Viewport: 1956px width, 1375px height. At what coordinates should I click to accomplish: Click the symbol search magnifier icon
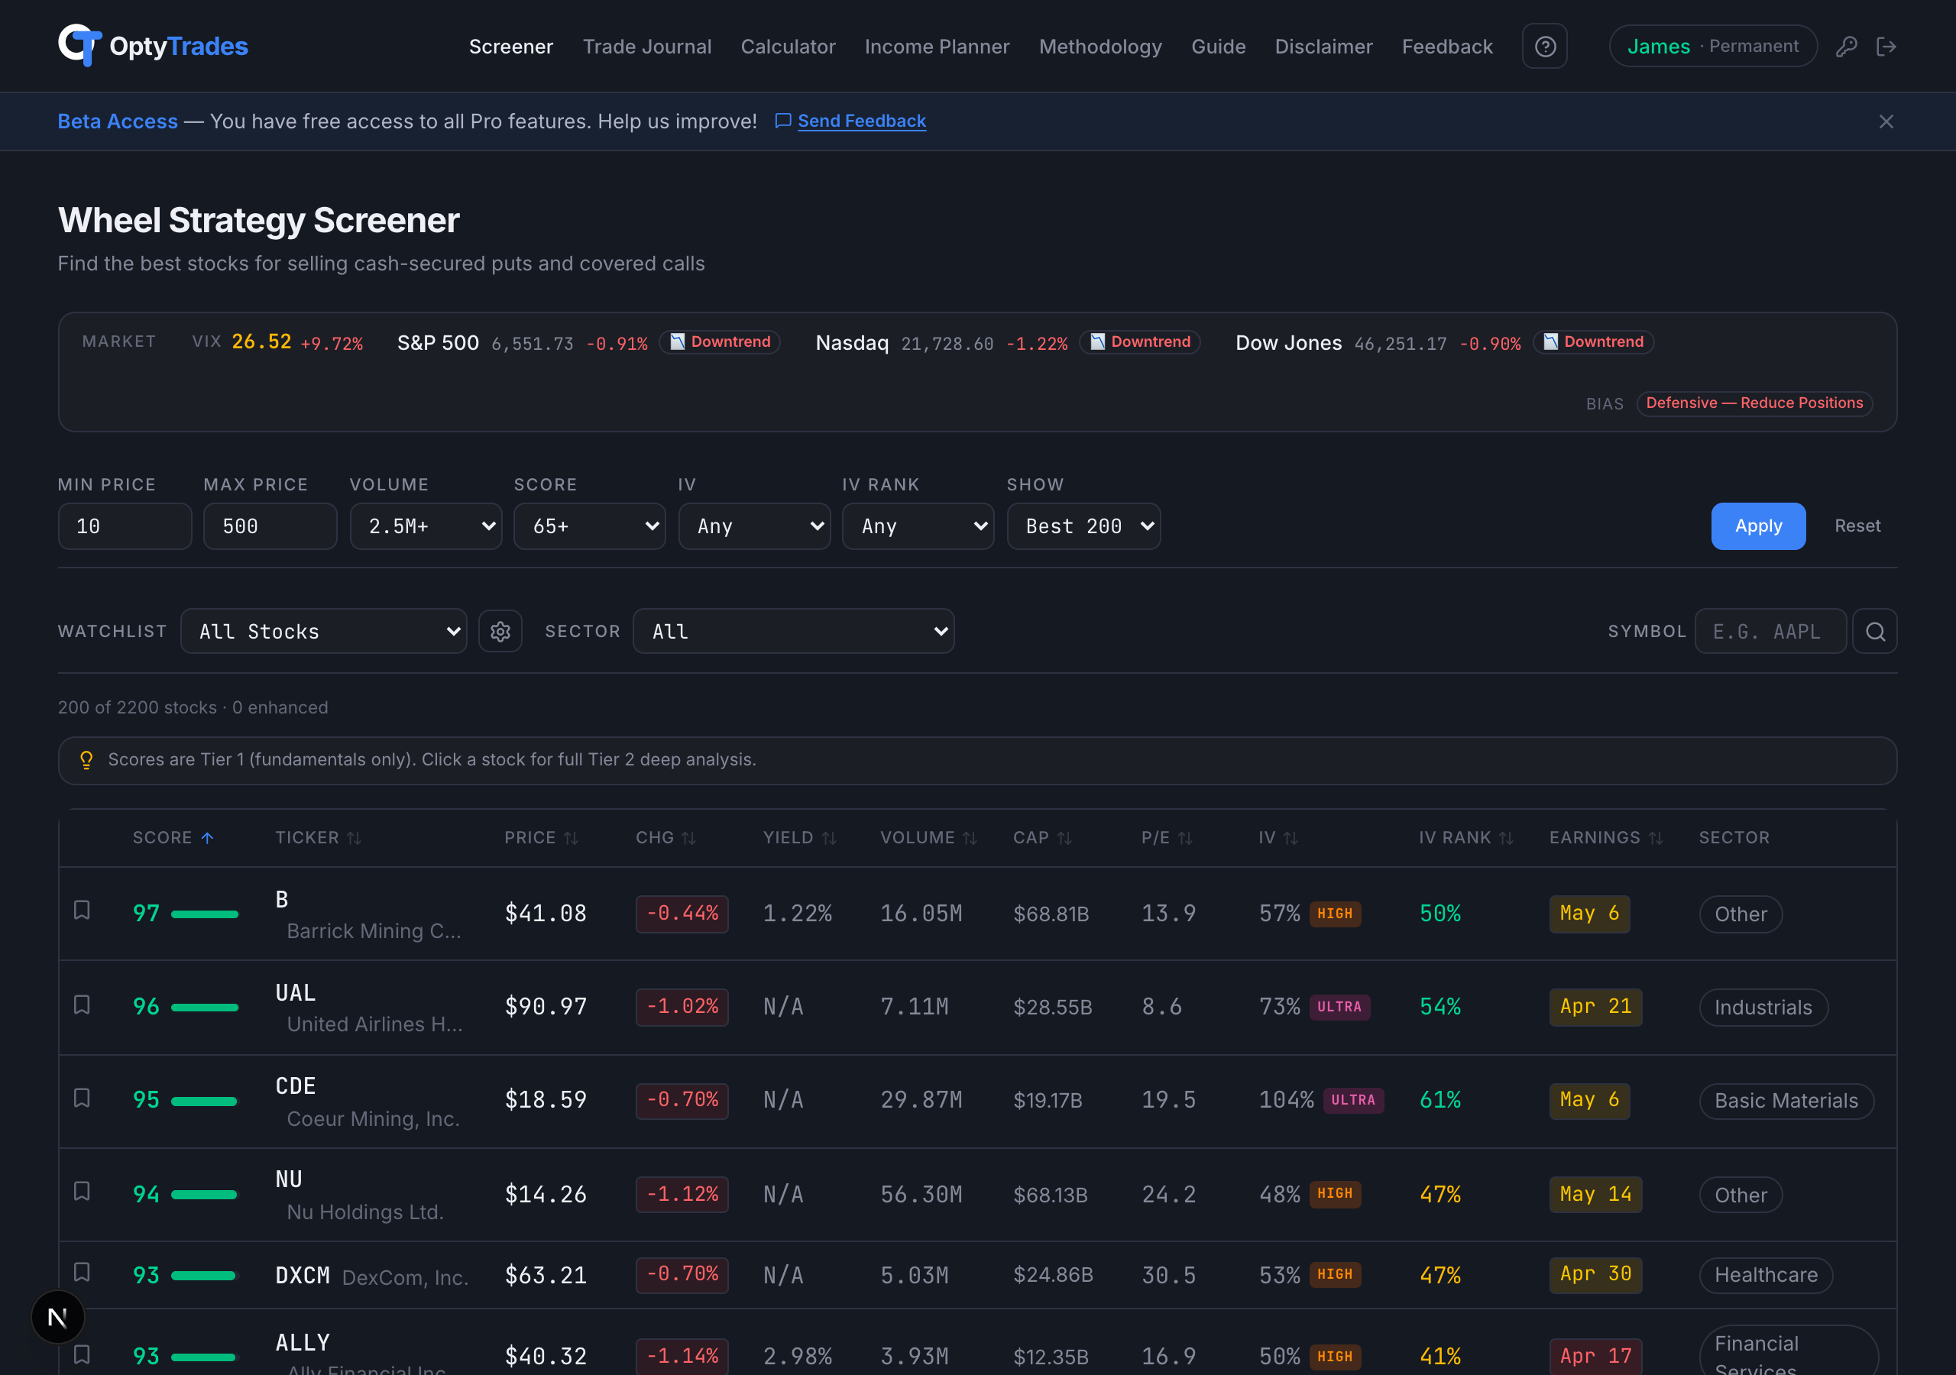(1874, 630)
